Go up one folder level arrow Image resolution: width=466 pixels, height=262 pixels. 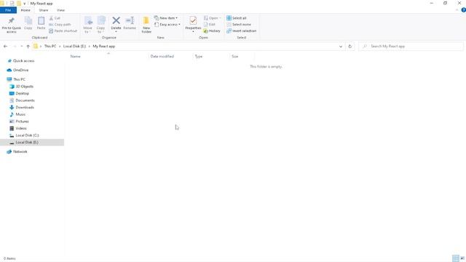click(28, 47)
